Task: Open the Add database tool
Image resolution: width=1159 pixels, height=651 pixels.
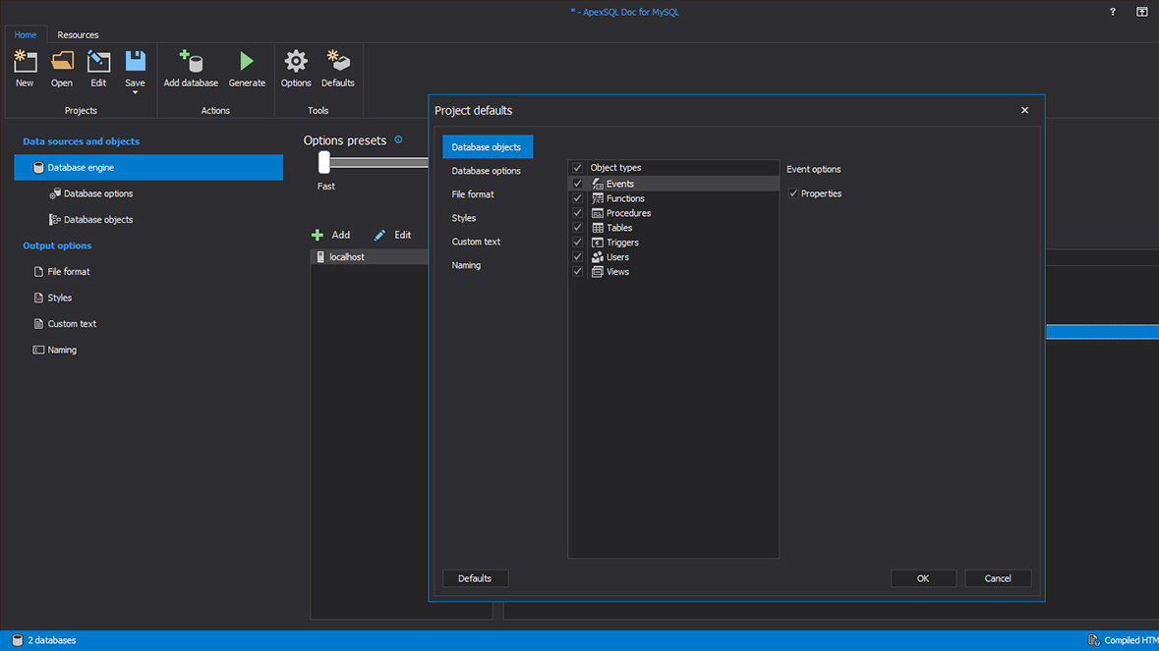Action: (191, 62)
